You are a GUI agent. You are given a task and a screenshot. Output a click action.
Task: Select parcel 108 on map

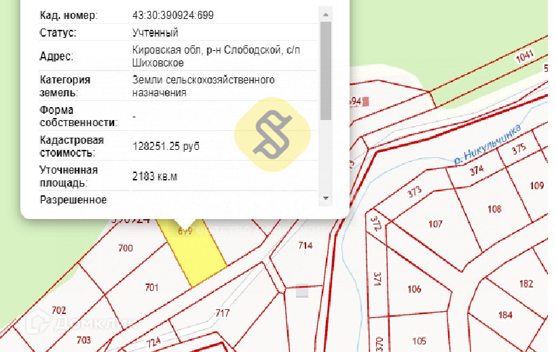[494, 209]
